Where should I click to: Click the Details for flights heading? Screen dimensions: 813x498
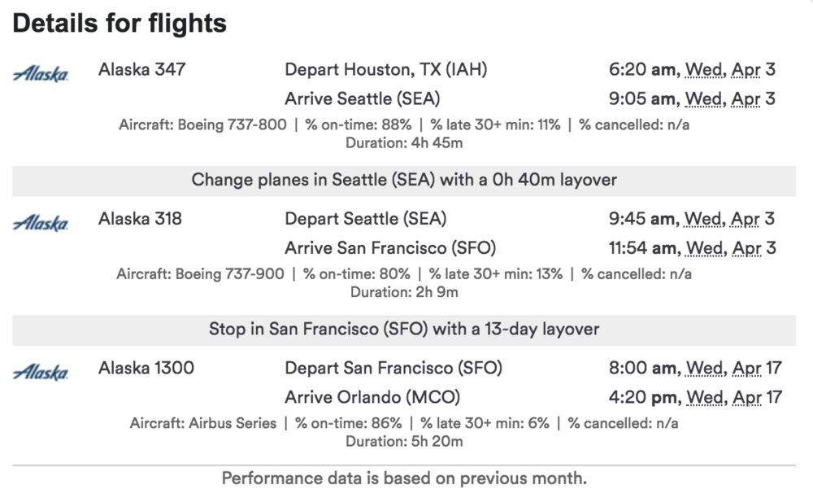pos(120,24)
